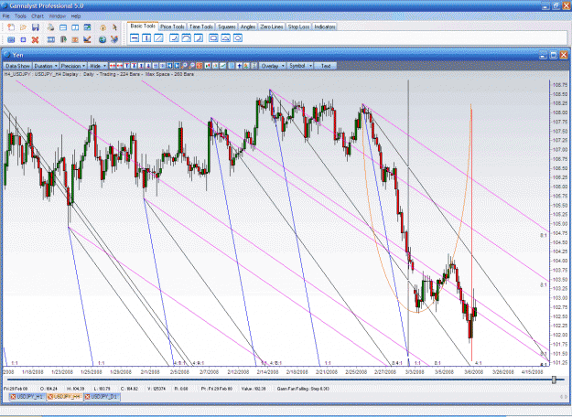Click the green line chart icon in Yen toolbar

point(222,66)
